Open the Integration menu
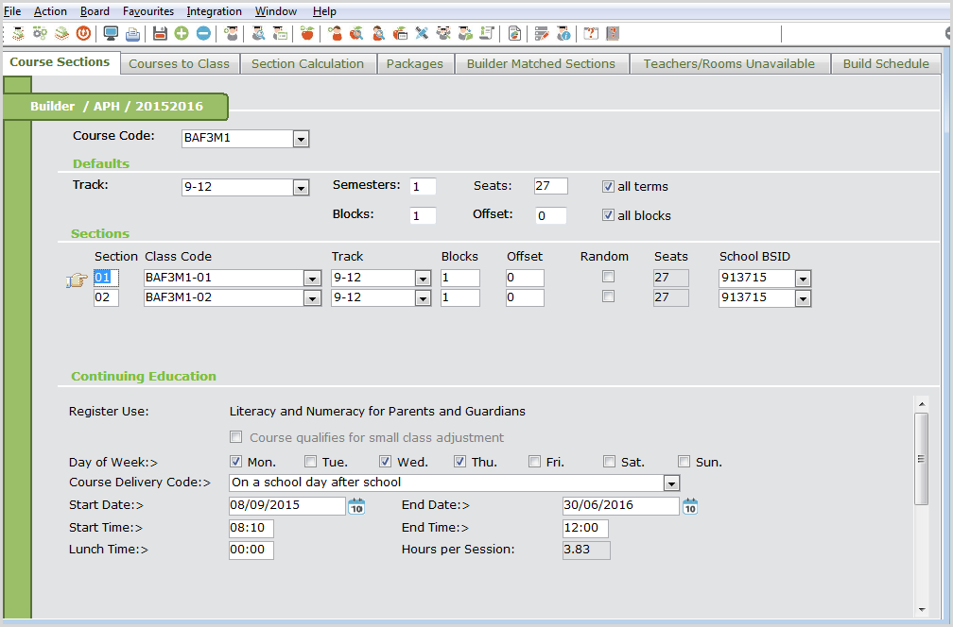The width and height of the screenshot is (953, 627). [x=214, y=11]
